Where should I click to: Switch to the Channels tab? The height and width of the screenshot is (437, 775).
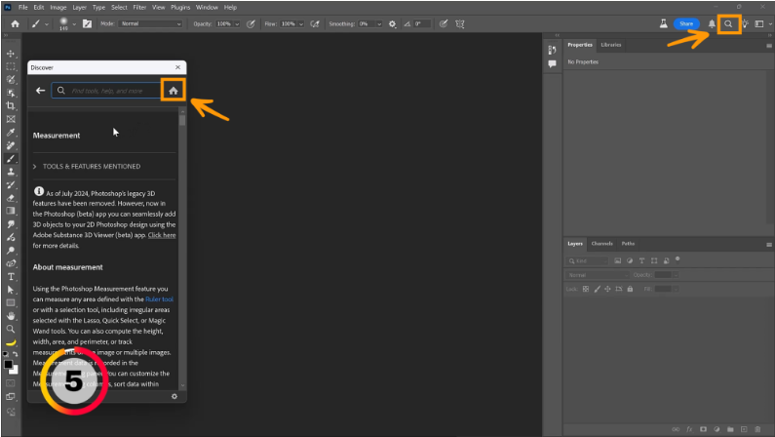point(602,244)
